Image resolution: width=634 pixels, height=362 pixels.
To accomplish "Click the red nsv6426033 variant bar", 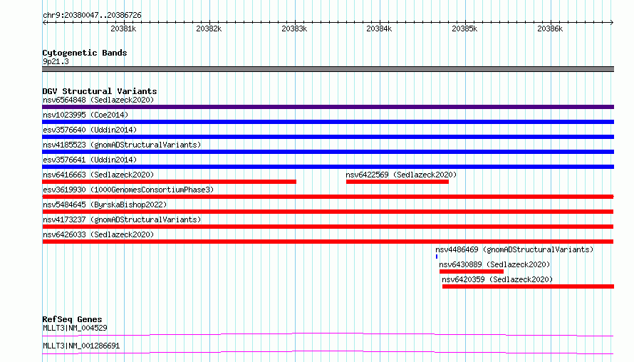I will pos(328,242).
